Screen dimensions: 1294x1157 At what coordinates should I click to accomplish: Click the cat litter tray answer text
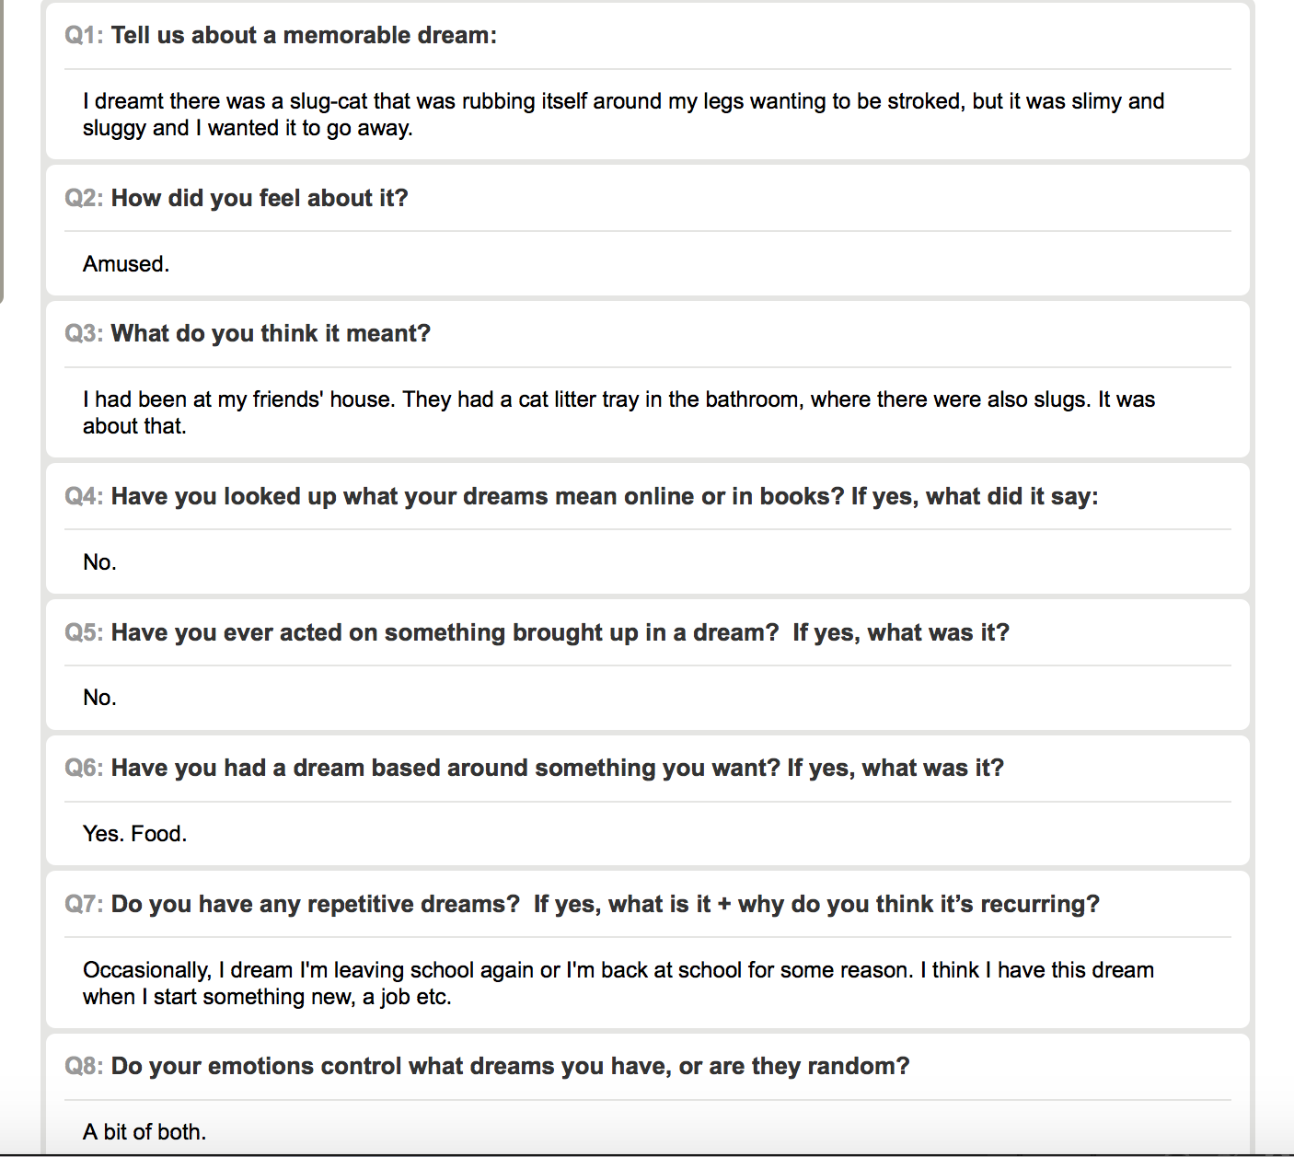[x=618, y=412]
